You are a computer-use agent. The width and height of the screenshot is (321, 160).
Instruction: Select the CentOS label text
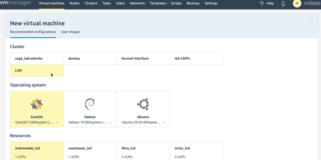coord(37,117)
